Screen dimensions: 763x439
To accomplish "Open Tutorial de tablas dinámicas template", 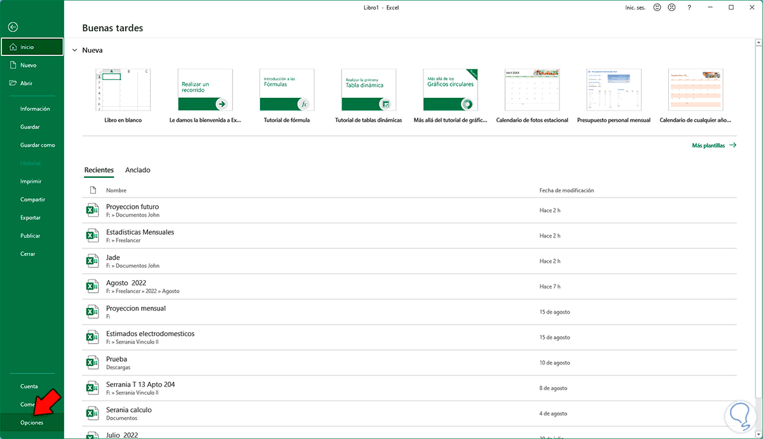I will coord(369,96).
